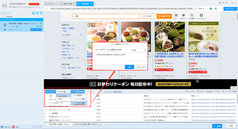This screenshot has width=238, height=129.
Task: Open the PCブラウザ dropdown arrow
Action: tap(236, 9)
